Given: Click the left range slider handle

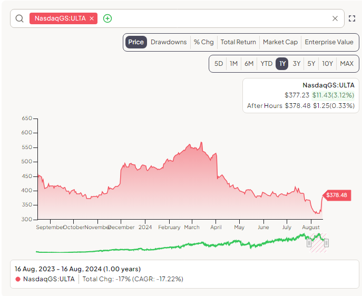Looking at the screenshot, I should point(309,243).
